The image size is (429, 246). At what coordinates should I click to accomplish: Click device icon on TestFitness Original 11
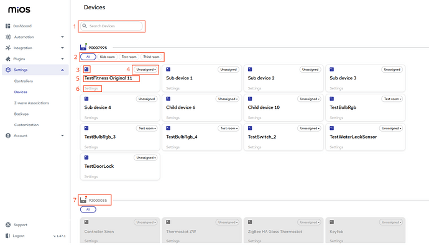coord(86,69)
